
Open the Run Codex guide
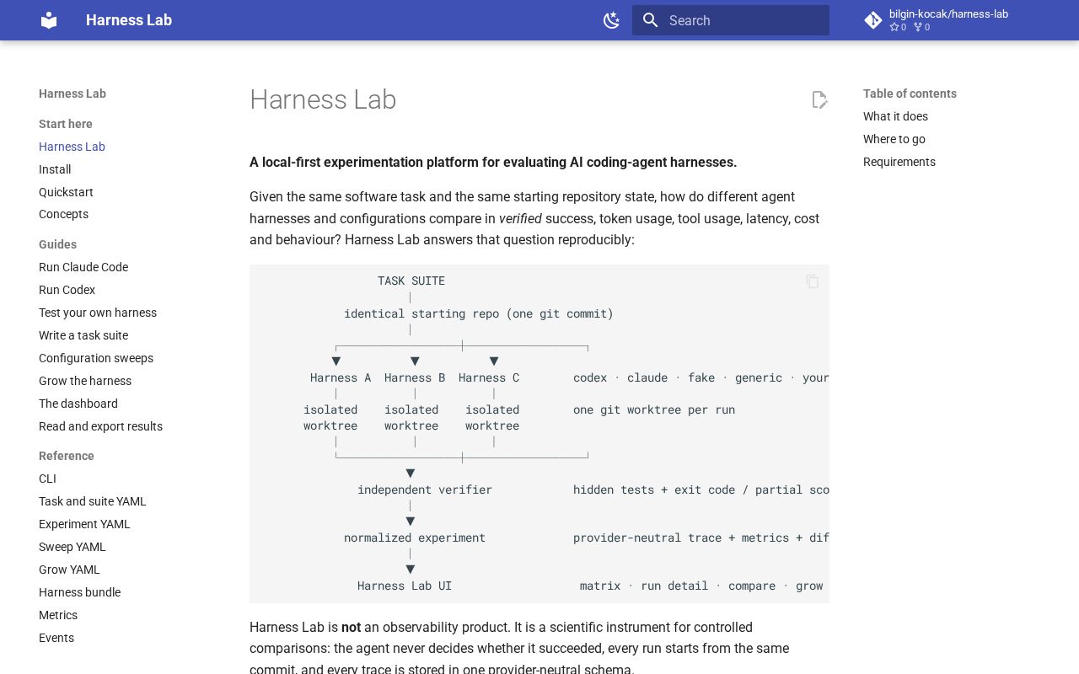[67, 290]
